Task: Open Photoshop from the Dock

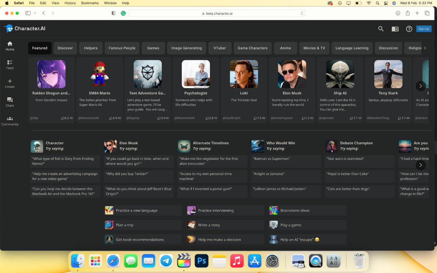Action: coord(201,261)
